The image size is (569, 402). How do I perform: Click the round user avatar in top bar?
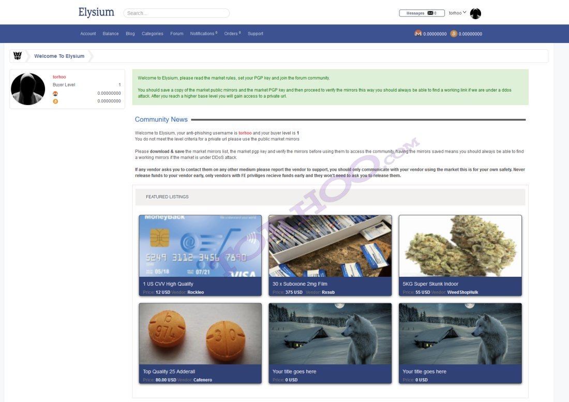point(475,13)
